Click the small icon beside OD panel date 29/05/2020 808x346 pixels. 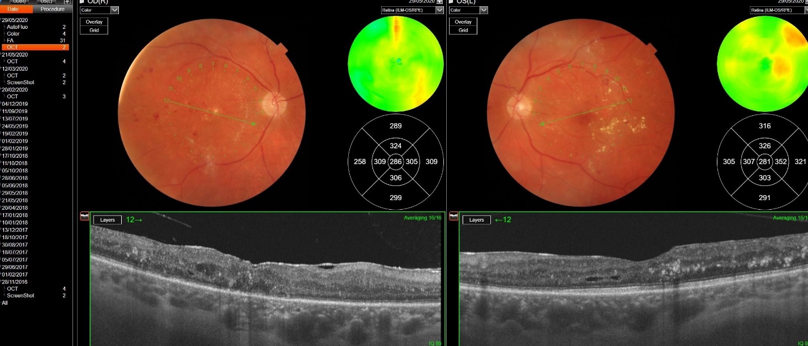[x=440, y=2]
